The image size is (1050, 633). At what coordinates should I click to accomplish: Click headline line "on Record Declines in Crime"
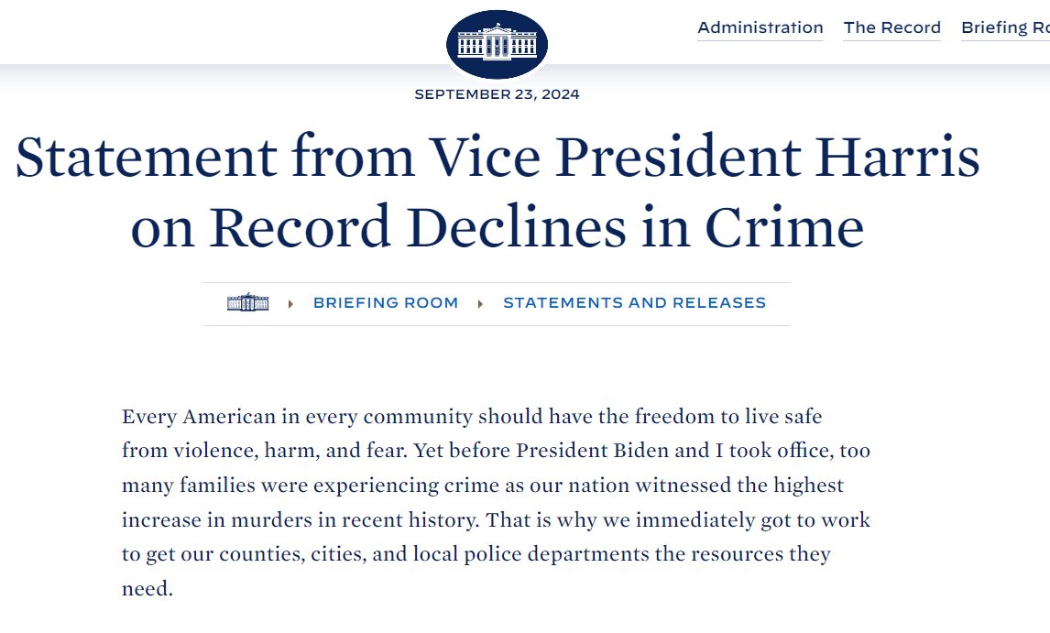pos(498,227)
